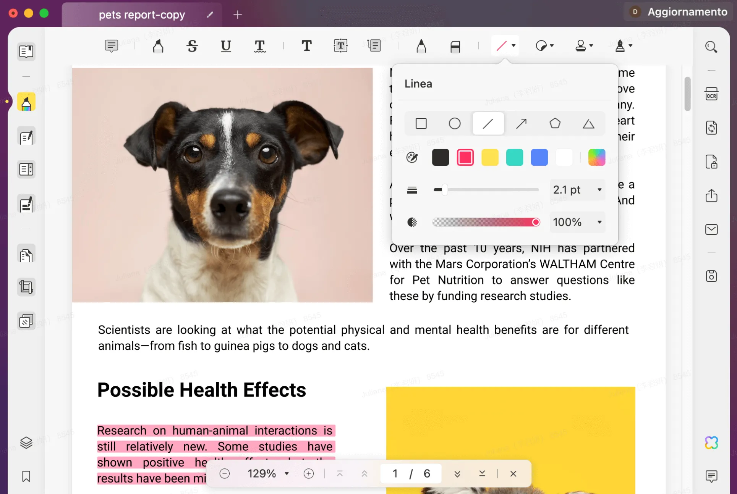The width and height of the screenshot is (737, 494).
Task: Send document by email icon
Action: (711, 229)
